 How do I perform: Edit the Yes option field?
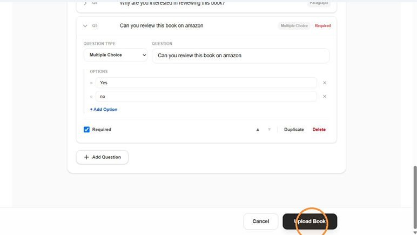(x=206, y=83)
